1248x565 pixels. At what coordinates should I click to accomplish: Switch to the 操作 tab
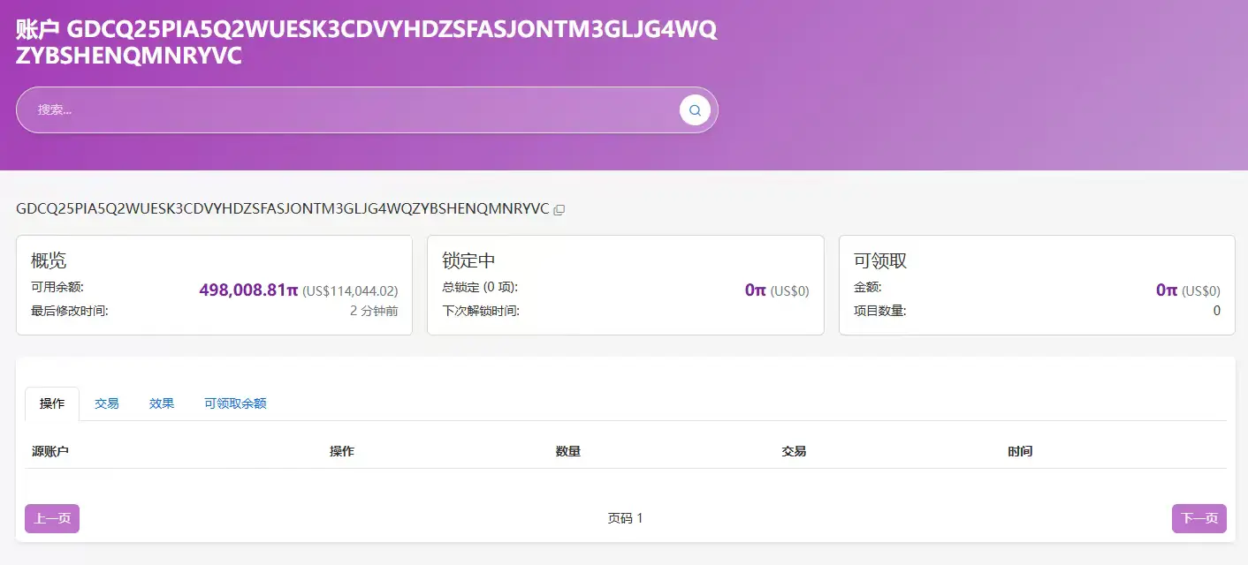pyautogui.click(x=52, y=403)
